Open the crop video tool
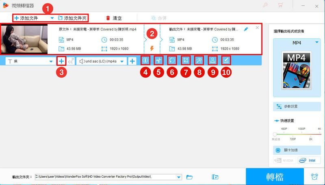325x185 pixels. pos(186,60)
